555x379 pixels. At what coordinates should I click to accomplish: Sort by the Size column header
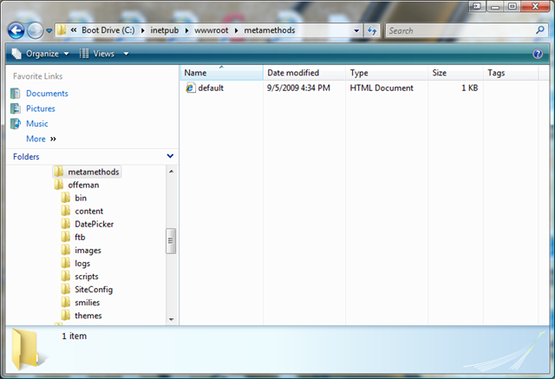click(456, 73)
